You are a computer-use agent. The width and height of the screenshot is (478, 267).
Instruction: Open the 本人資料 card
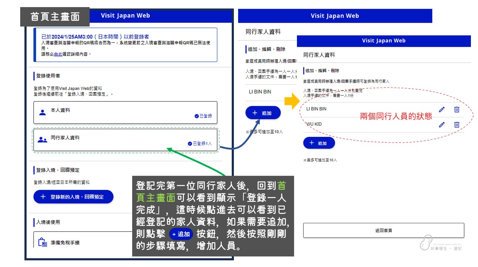click(x=125, y=112)
